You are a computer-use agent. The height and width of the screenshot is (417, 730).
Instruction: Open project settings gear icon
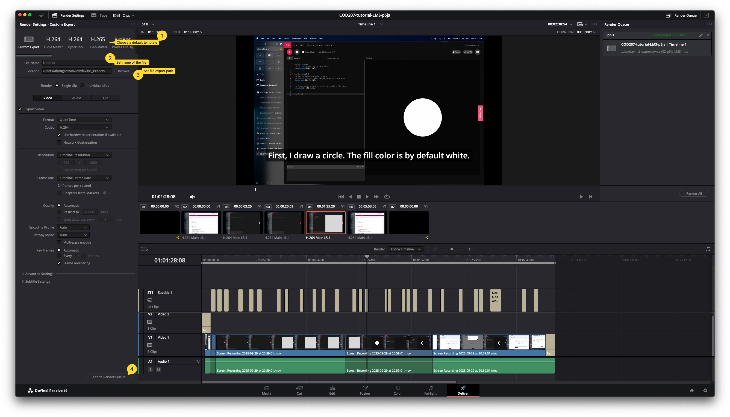click(x=705, y=390)
